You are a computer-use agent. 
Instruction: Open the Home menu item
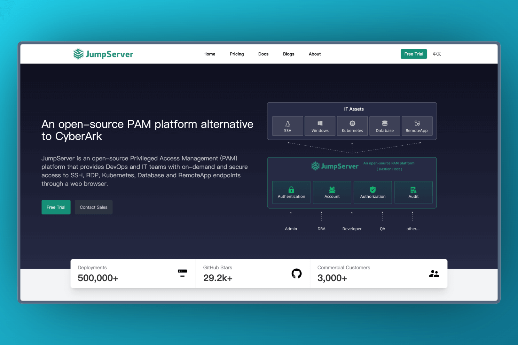click(x=209, y=54)
